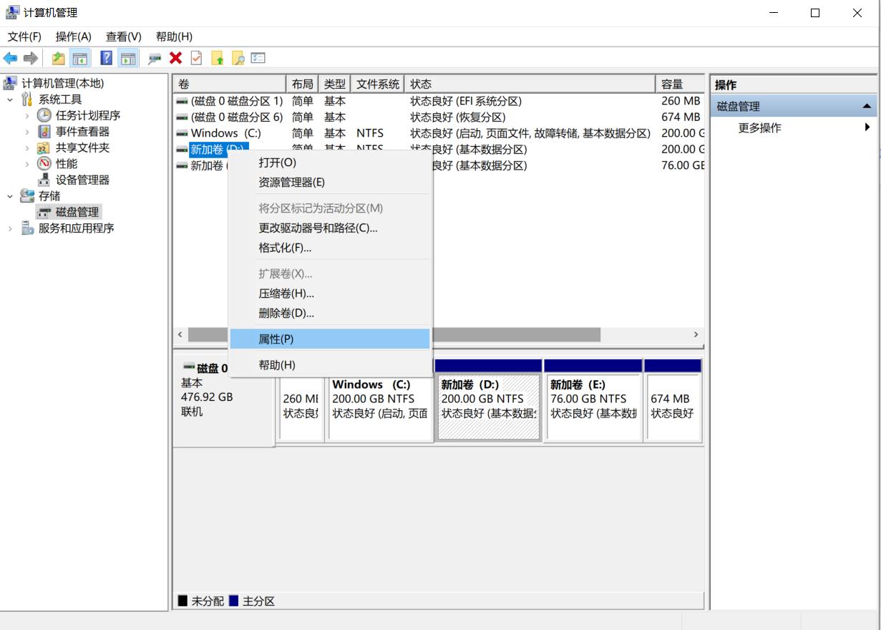Click the red X delete toolbar icon
The image size is (881, 630).
176,59
